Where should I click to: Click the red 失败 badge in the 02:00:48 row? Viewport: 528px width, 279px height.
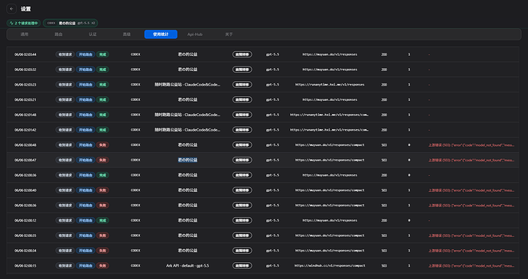click(x=103, y=145)
